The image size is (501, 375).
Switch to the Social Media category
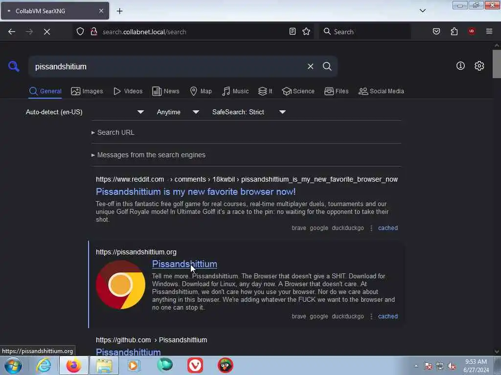click(381, 91)
